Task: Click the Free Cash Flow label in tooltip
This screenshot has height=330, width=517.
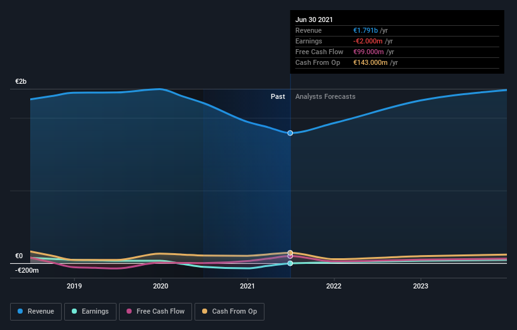Action: point(319,52)
